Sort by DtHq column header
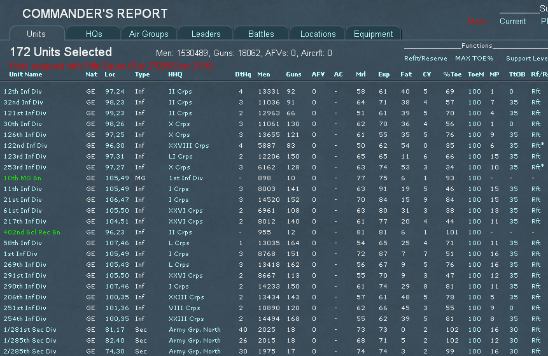Screen dimensions: 548x356 pyautogui.click(x=243, y=74)
